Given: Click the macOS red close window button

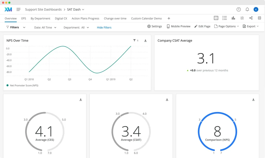Looking at the screenshot, I should point(3,3).
